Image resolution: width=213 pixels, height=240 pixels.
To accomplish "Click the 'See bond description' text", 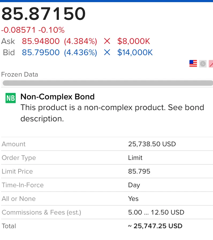I will 112,113.
